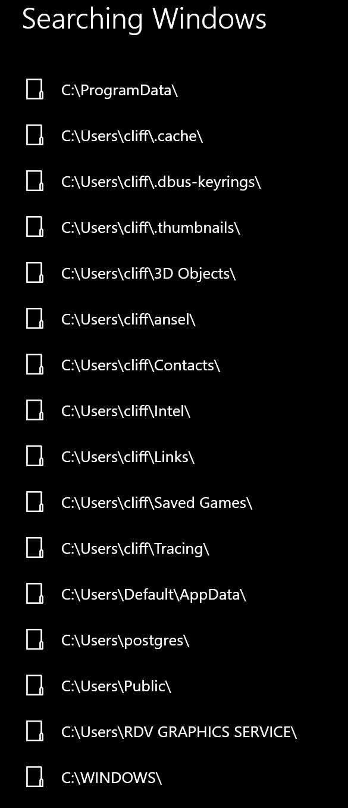The image size is (348, 808).
Task: Click the folder icon for C:\Users\cliff\Intel\
Action: [35, 411]
